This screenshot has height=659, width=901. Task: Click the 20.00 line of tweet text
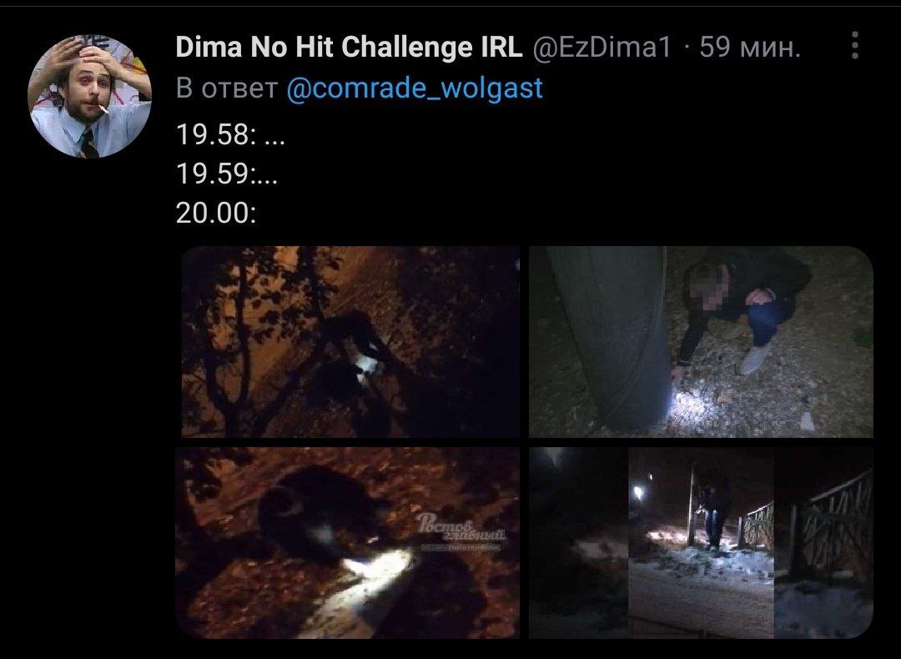point(216,214)
